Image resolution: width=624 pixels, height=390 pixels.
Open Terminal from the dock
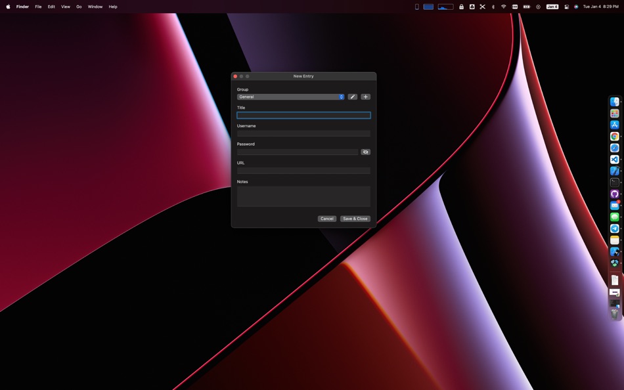[x=614, y=183]
